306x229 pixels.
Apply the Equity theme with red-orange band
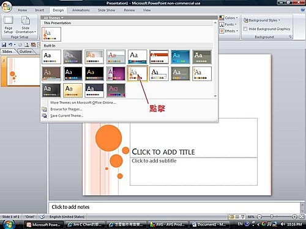tap(159, 57)
